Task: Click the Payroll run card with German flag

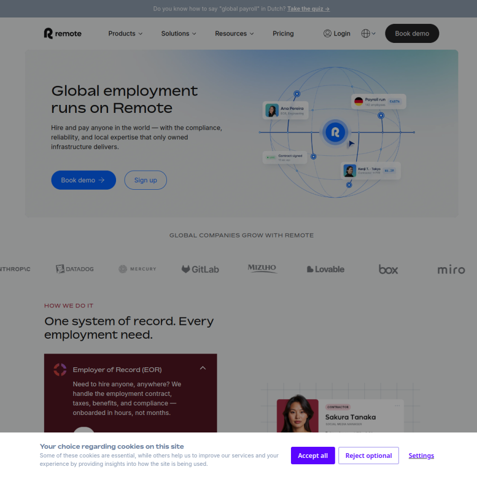Action: [x=378, y=102]
